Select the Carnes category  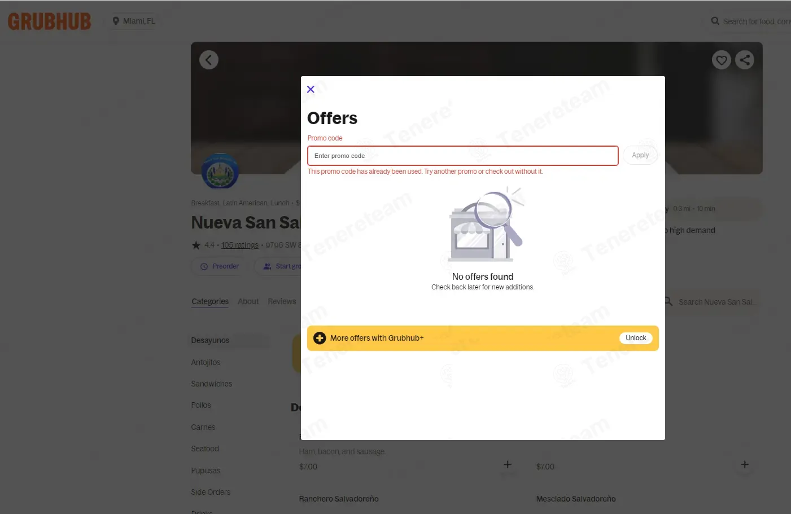click(x=203, y=427)
